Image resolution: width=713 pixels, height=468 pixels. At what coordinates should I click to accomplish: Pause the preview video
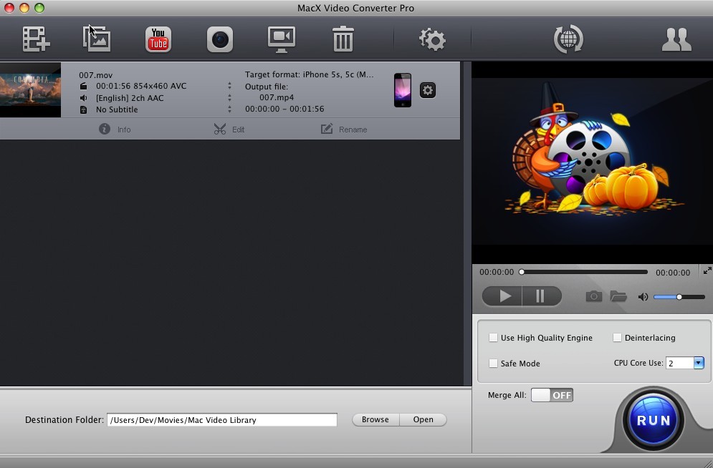tap(542, 296)
